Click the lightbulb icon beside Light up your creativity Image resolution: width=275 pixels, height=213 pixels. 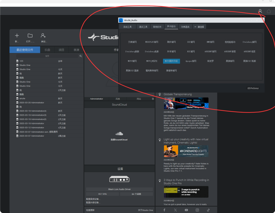click(x=160, y=140)
